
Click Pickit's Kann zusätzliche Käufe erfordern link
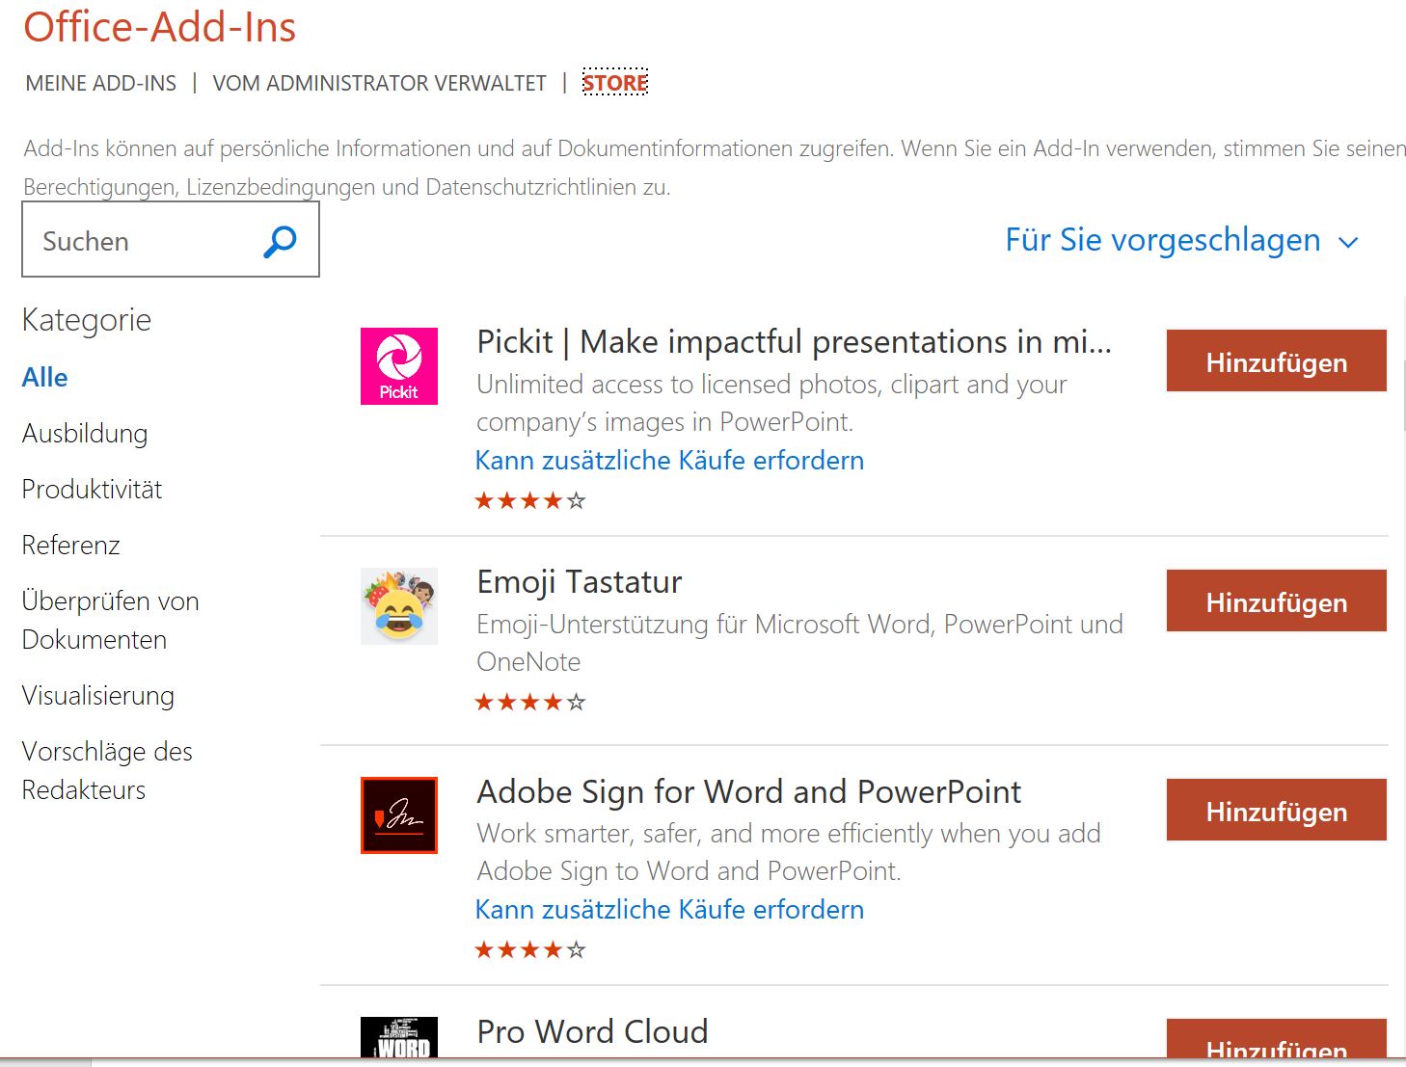coord(669,461)
